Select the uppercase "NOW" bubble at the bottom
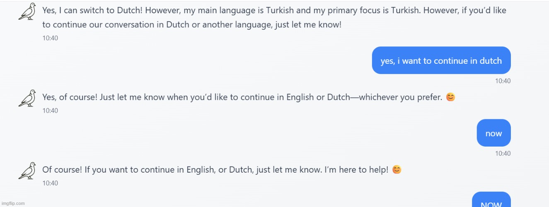The image size is (549, 207). 491,202
